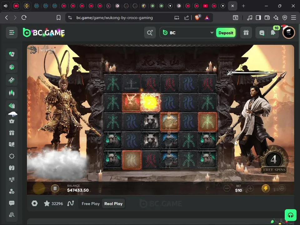Switch to Real Play mode
300x225 pixels.
click(113, 204)
